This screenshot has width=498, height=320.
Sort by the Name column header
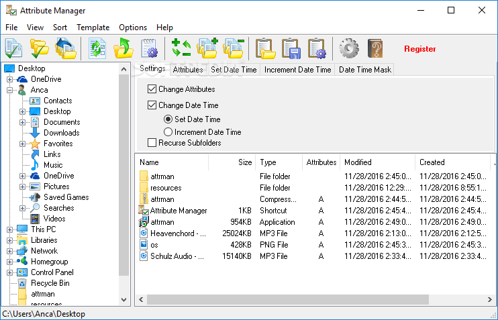(x=172, y=162)
